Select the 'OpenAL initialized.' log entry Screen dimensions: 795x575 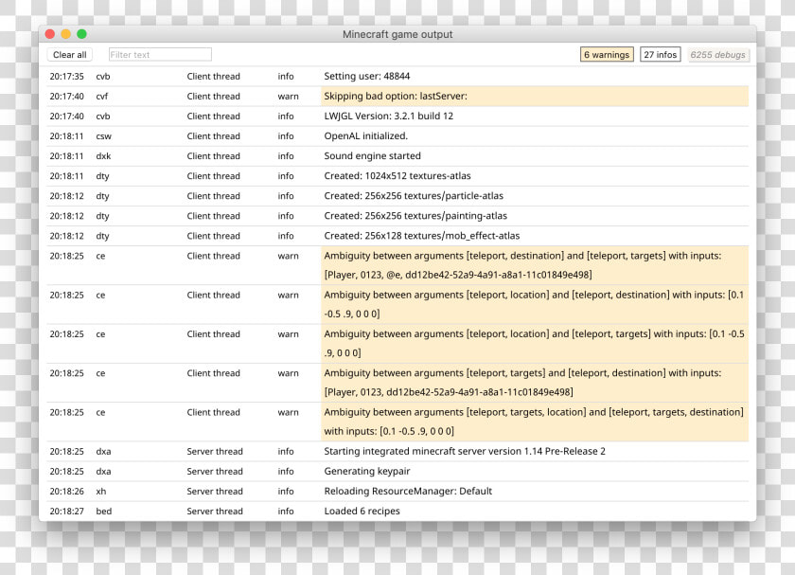tap(365, 136)
